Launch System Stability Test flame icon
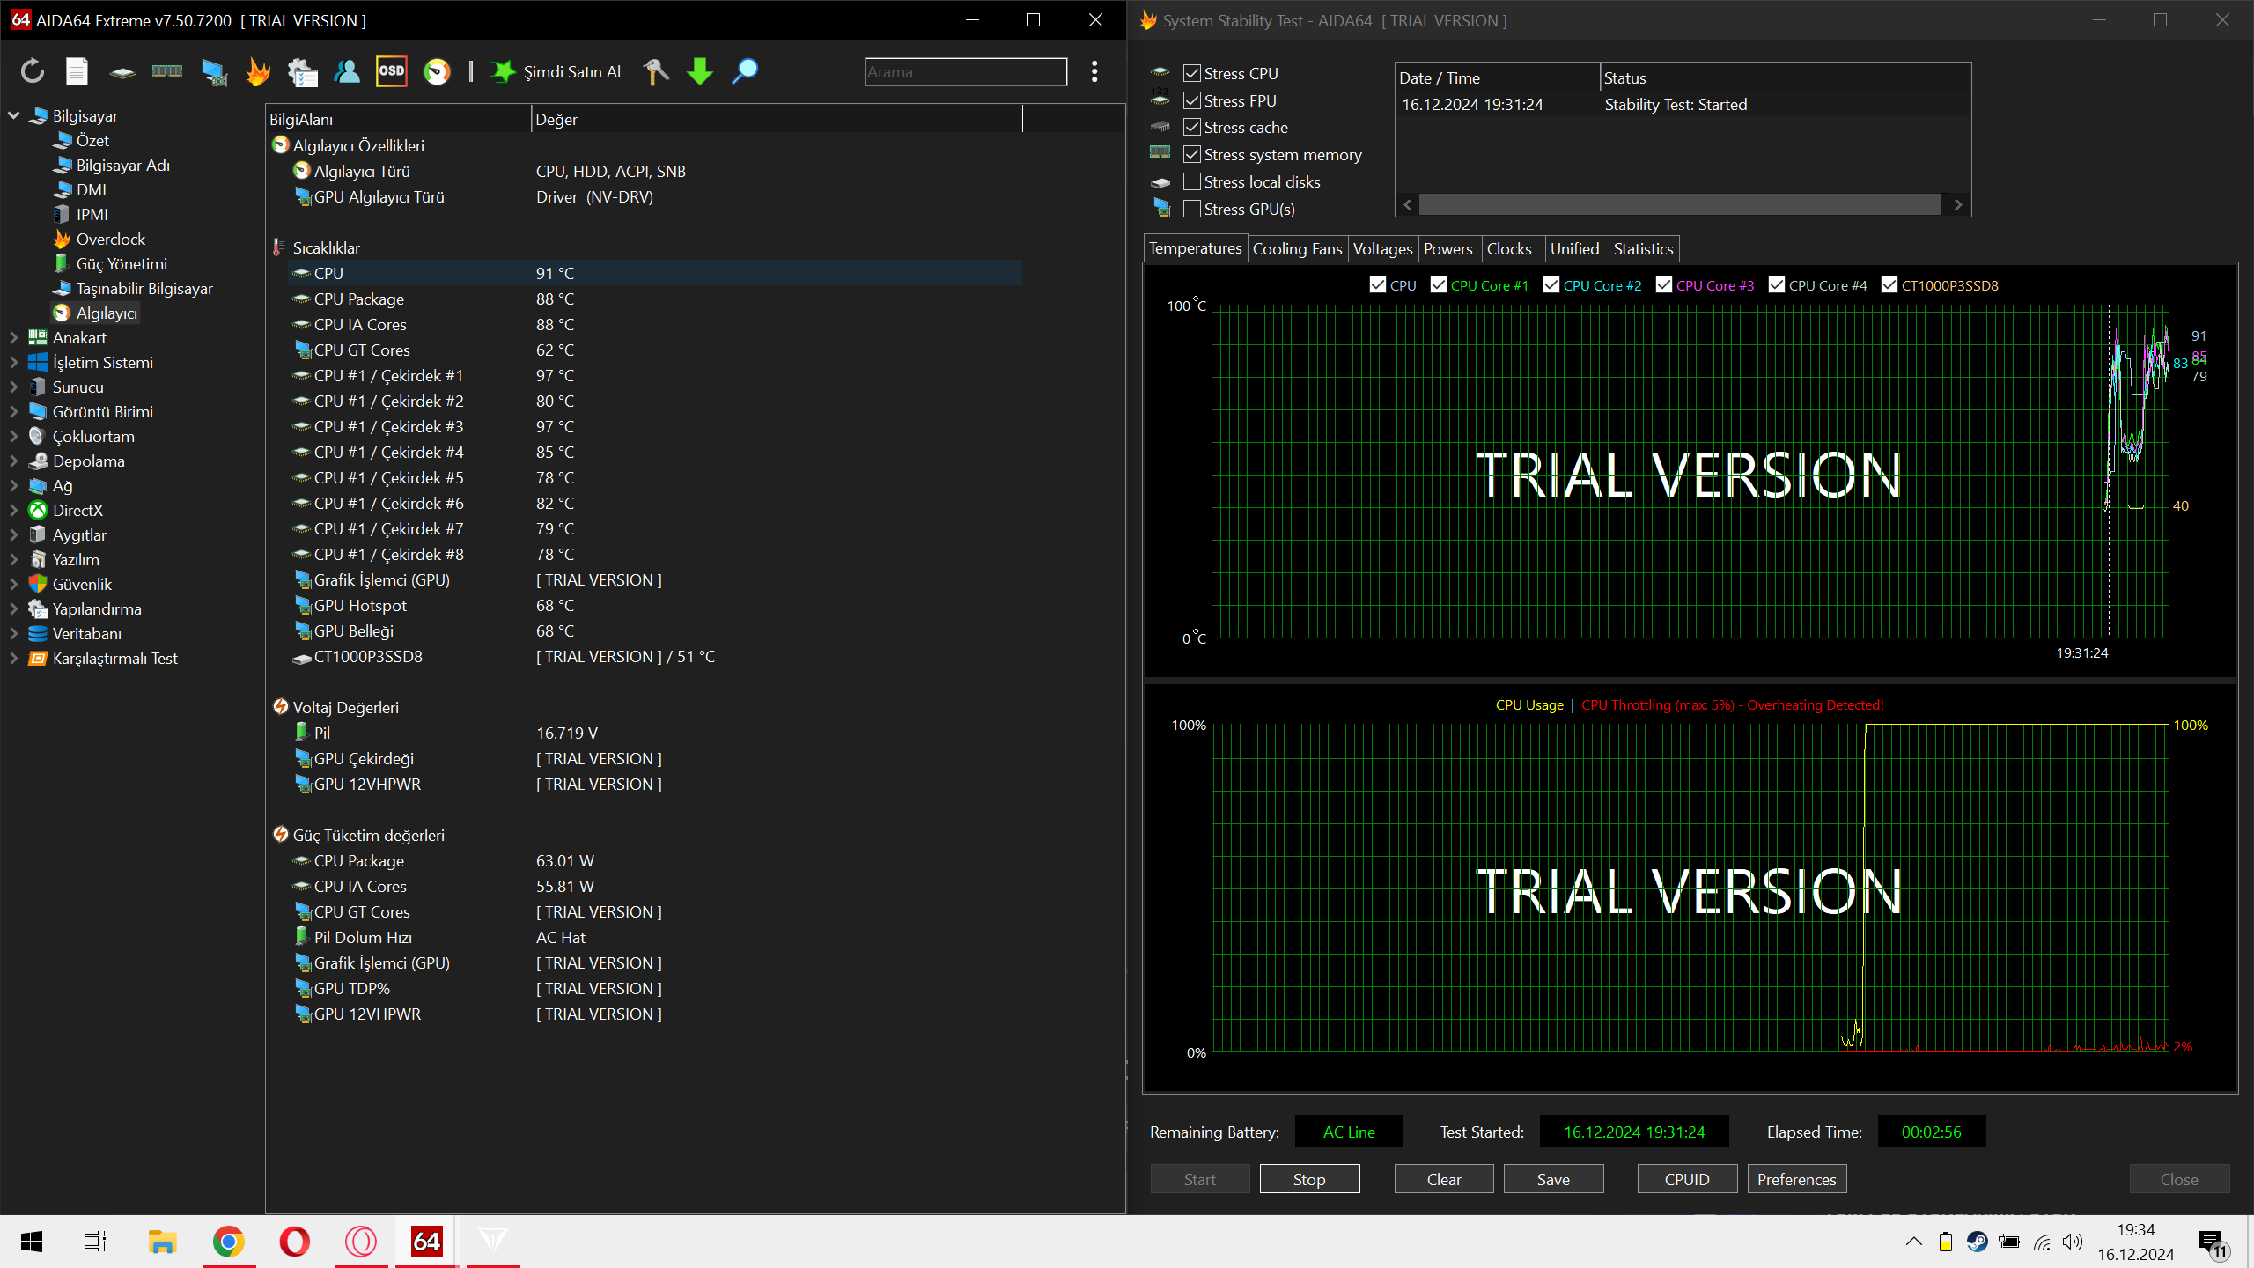This screenshot has width=2254, height=1268. 258,71
